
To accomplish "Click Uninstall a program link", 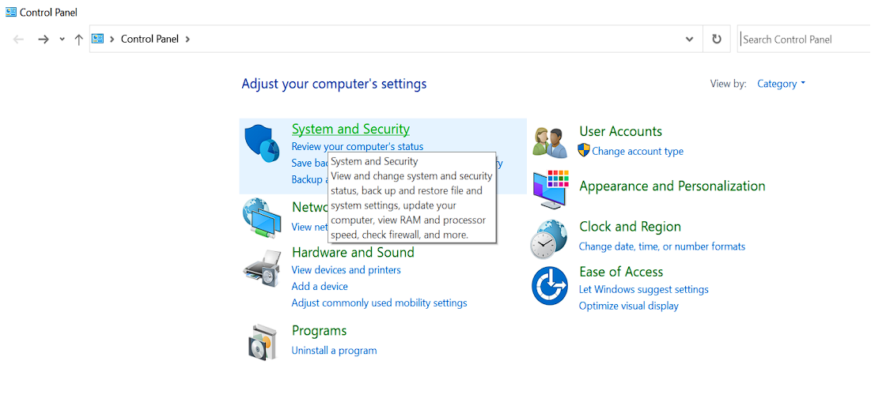I will tap(334, 351).
